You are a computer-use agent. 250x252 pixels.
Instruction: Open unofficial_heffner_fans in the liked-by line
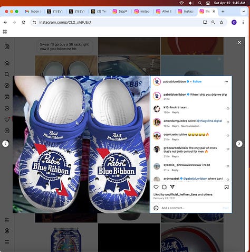[181, 194]
